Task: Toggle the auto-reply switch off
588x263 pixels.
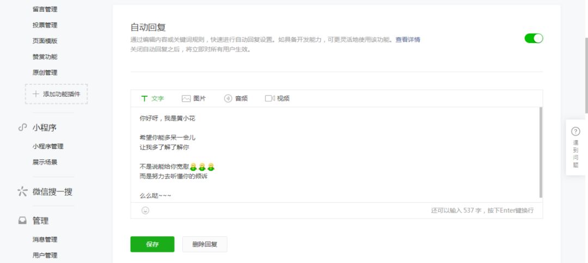Action: [x=534, y=38]
